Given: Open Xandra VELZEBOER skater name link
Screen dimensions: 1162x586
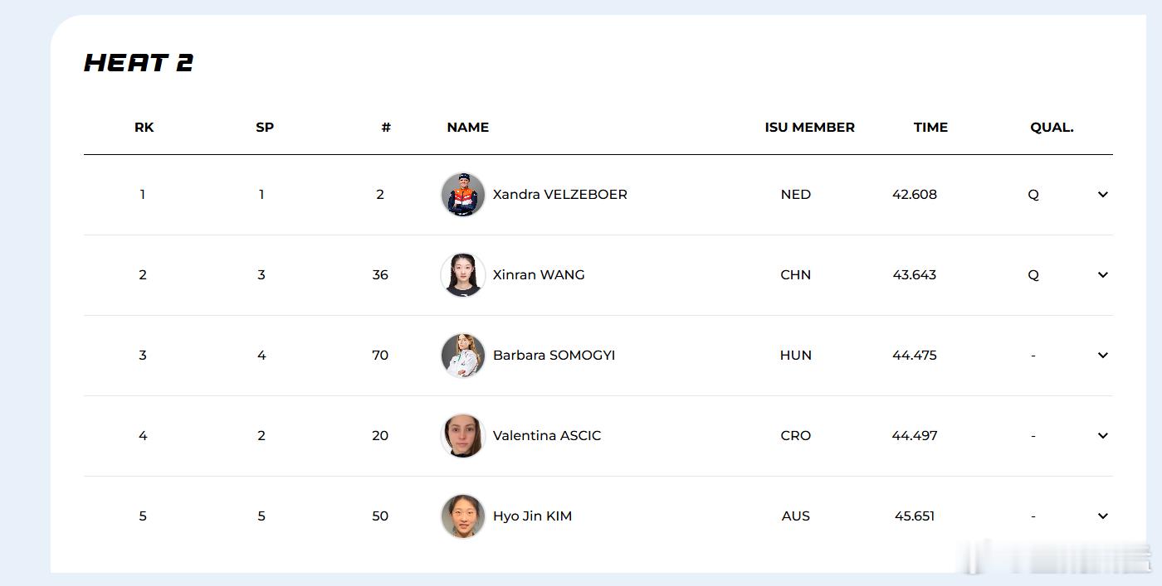Looking at the screenshot, I should coord(559,195).
